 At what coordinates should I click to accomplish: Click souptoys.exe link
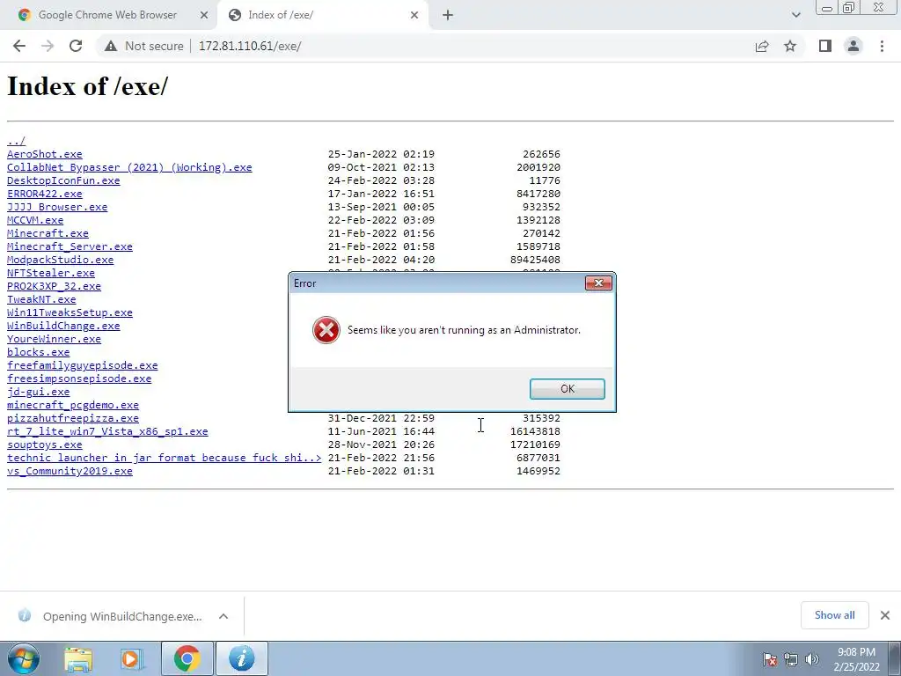44,445
